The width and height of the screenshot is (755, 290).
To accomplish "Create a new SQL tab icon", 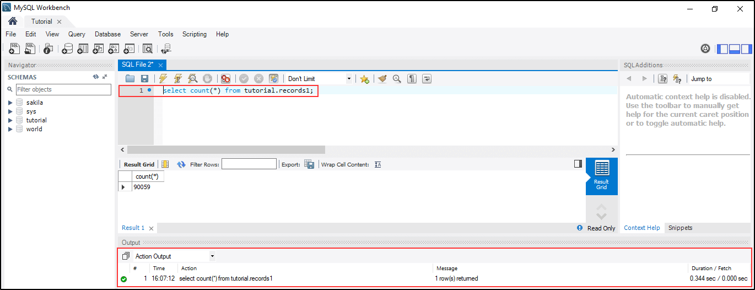I will click(15, 49).
